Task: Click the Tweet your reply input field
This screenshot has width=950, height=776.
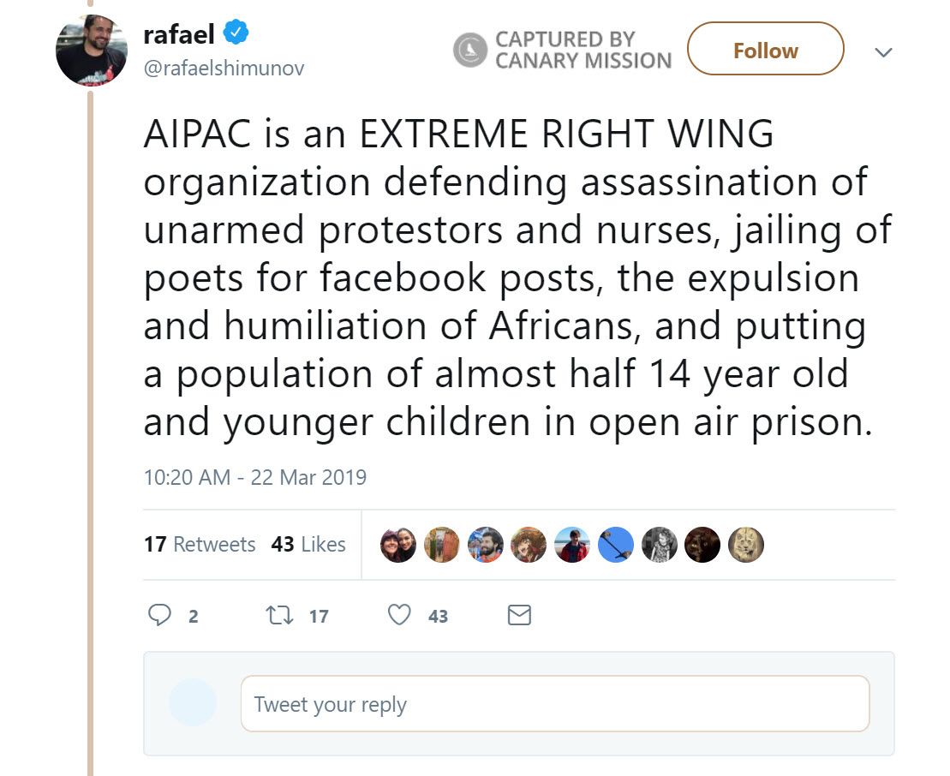Action: 557,704
